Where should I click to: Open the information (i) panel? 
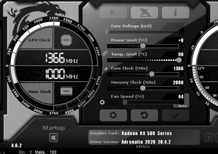[176, 13]
